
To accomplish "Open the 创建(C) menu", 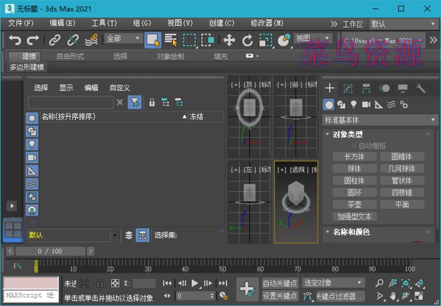I will tap(222, 23).
